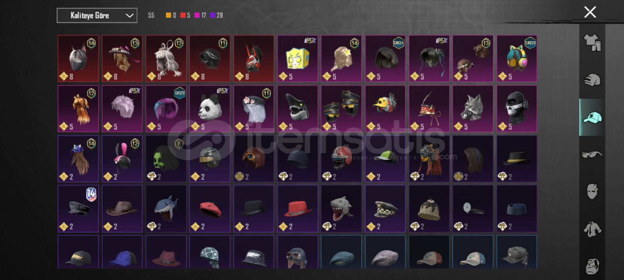The width and height of the screenshot is (624, 280).
Task: Choose the skull face mask helmet
Action: [x=517, y=109]
